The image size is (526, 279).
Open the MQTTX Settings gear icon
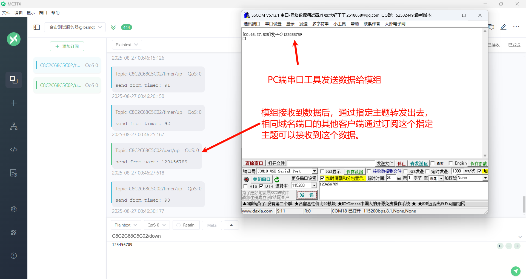tap(14, 209)
